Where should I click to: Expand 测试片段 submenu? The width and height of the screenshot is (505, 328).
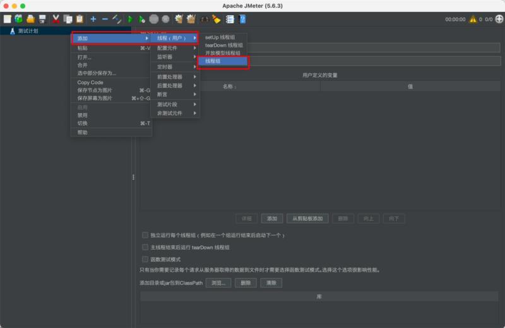click(175, 104)
